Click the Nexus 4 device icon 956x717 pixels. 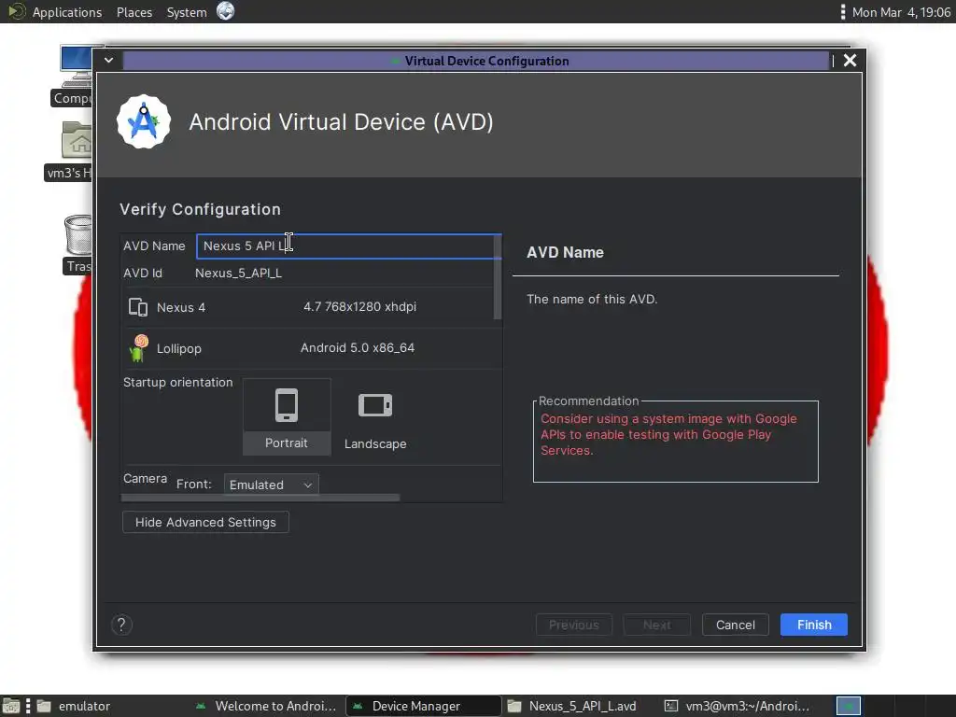[x=138, y=306]
